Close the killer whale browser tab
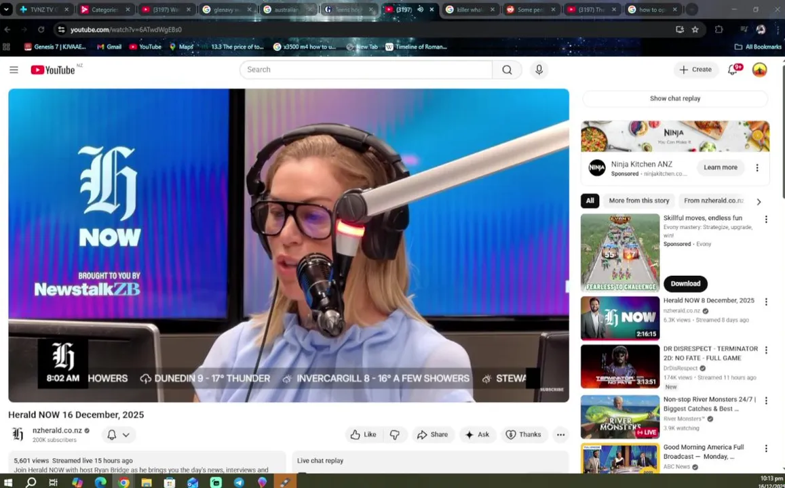The height and width of the screenshot is (488, 785). (x=492, y=9)
